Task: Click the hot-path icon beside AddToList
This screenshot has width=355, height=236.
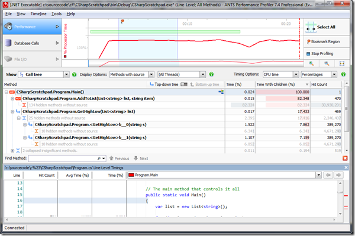Action: [18, 98]
